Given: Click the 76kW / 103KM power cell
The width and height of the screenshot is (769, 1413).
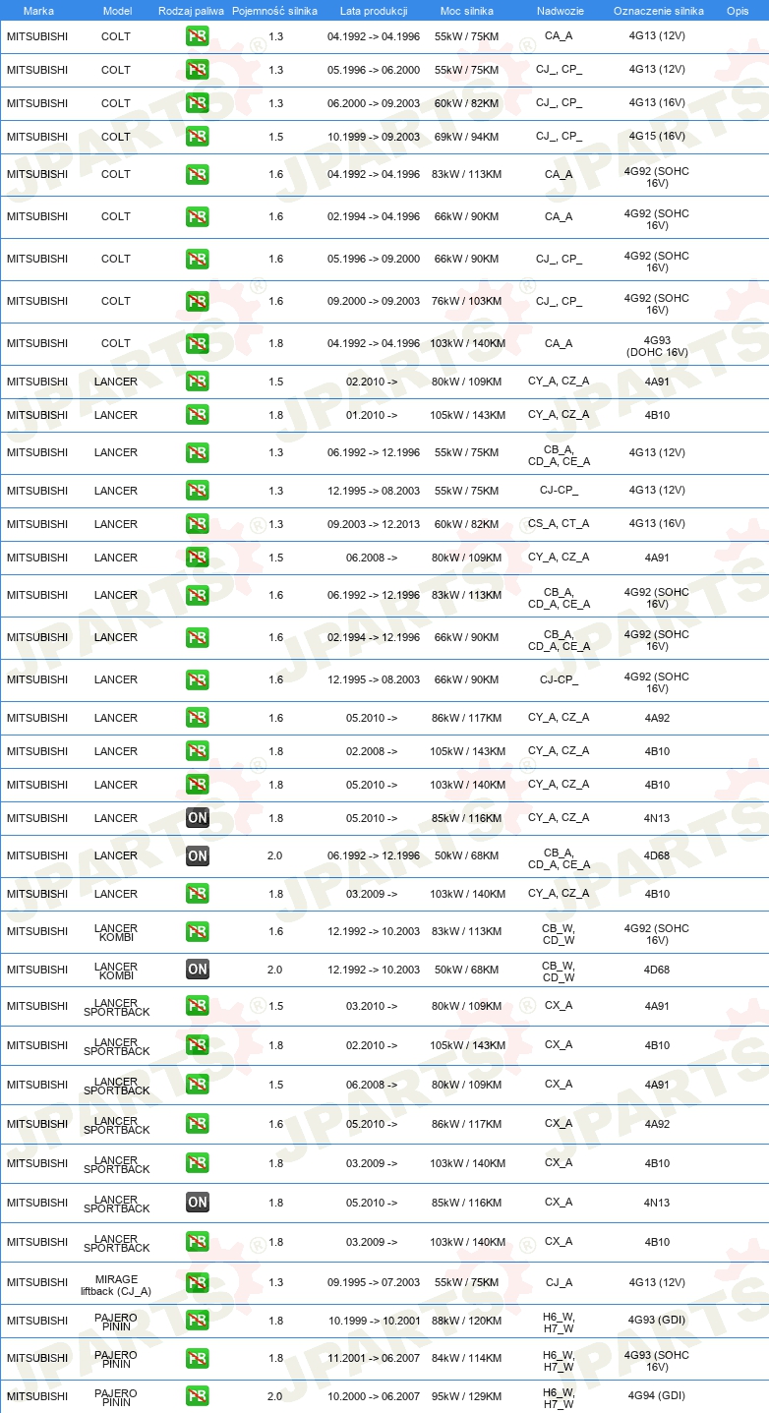Looking at the screenshot, I should (467, 302).
